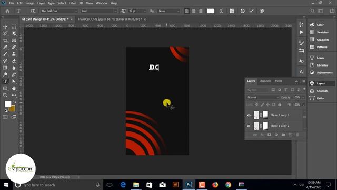Open the Window menu
Image resolution: width=337 pixels, height=190 pixels.
point(102,3)
